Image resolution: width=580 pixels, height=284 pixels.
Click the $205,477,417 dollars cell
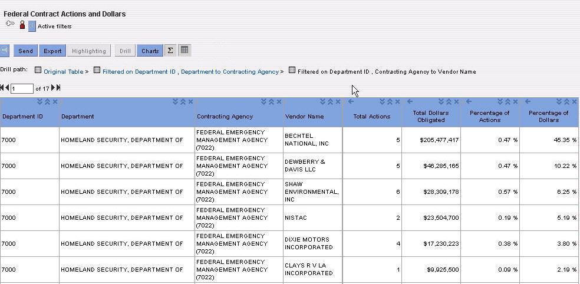pyautogui.click(x=431, y=140)
